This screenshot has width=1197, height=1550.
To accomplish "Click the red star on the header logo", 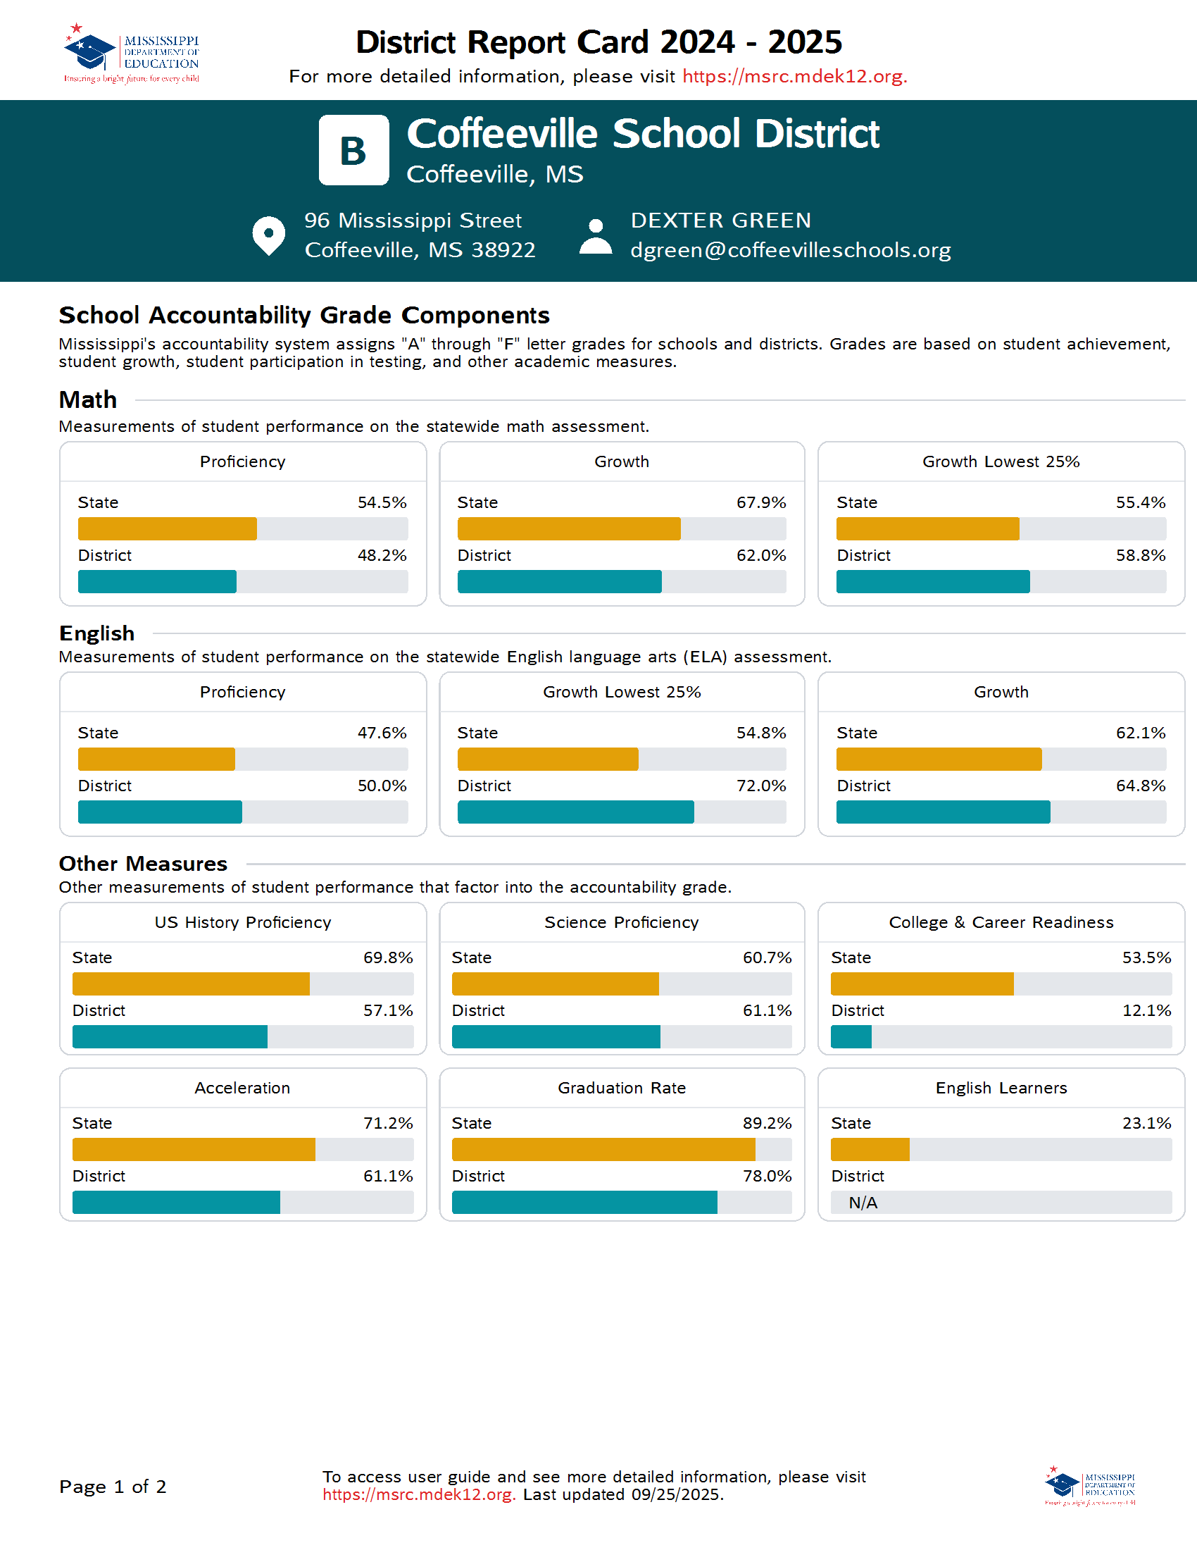I will [x=77, y=27].
